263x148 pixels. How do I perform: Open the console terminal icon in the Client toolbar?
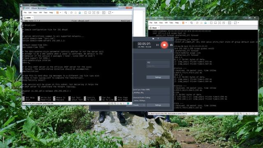click(x=229, y=23)
